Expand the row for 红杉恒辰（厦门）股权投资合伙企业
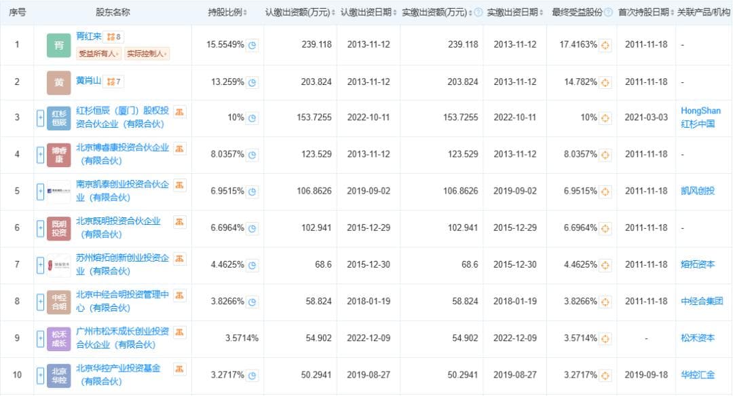 tap(40, 118)
